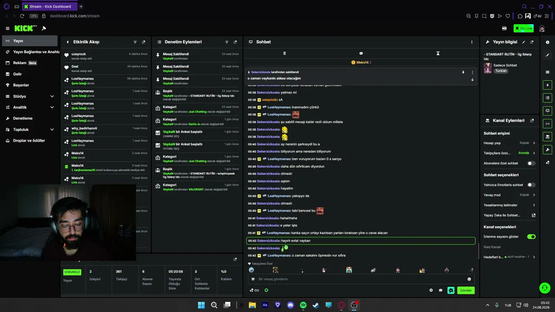The width and height of the screenshot is (555, 312).
Task: Click the info icon in right widget rail
Action: 548,42
